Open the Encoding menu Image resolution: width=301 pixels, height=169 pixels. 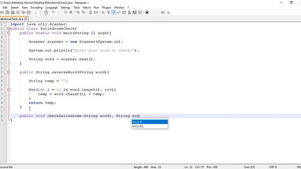[37, 8]
